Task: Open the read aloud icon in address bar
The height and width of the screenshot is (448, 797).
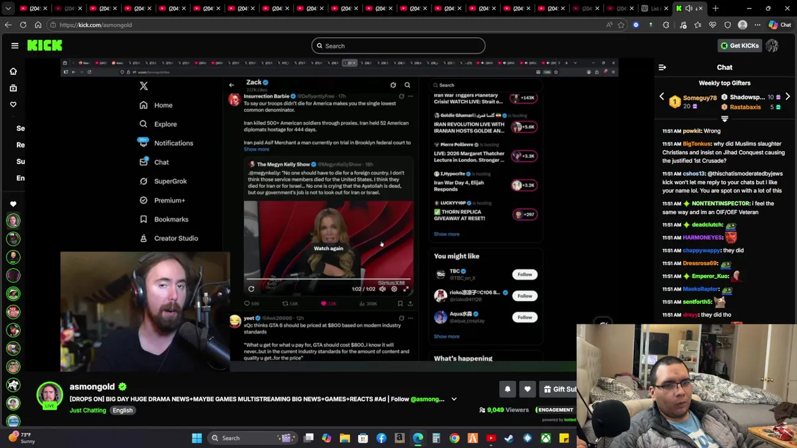Action: (x=609, y=25)
